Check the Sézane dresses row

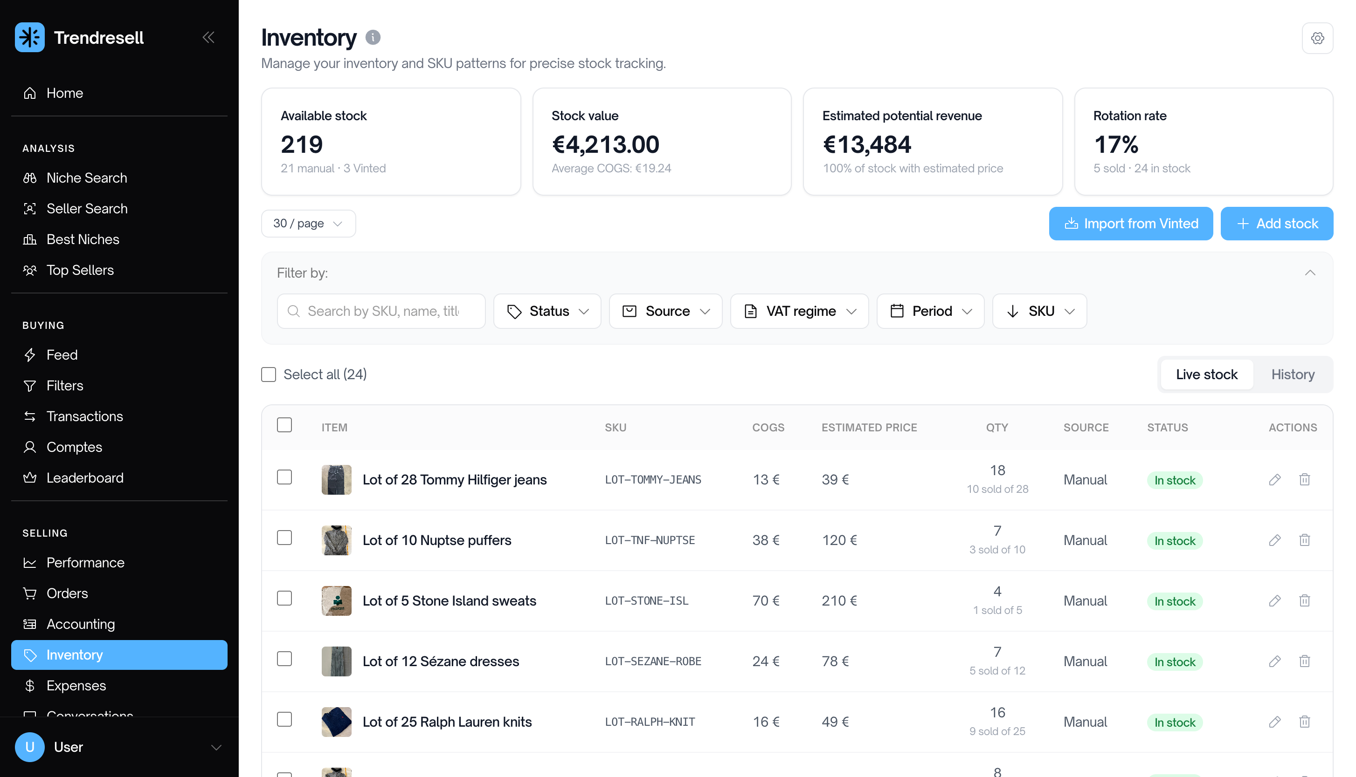coord(284,659)
